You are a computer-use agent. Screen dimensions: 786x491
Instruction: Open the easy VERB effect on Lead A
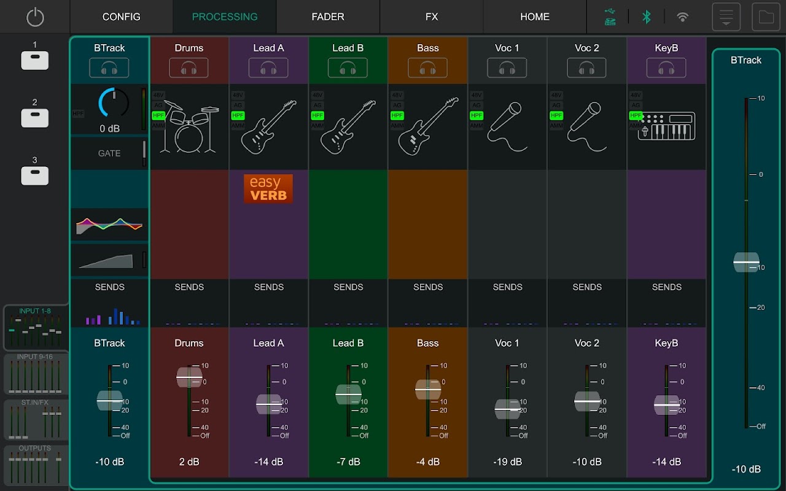(268, 189)
